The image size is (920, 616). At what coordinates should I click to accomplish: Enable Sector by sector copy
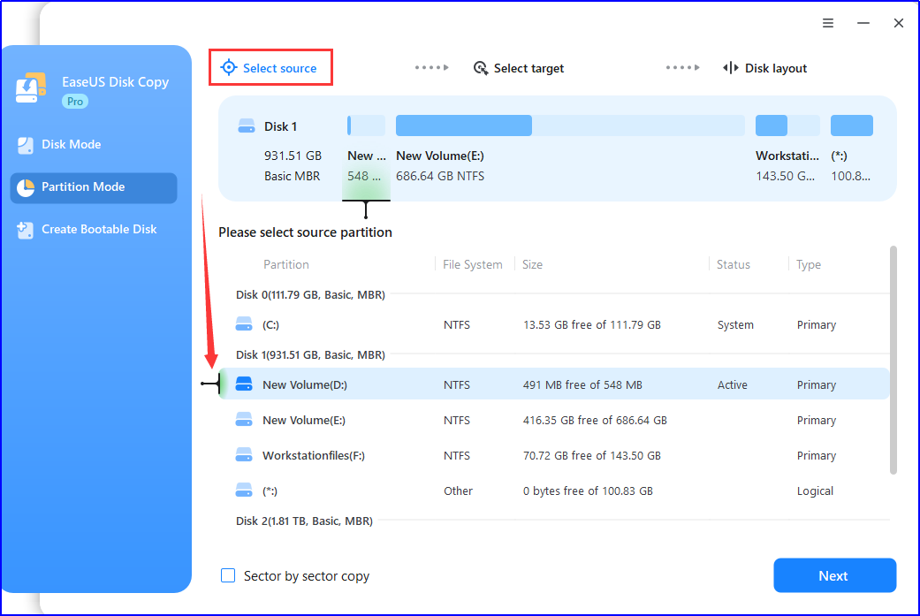pyautogui.click(x=228, y=575)
